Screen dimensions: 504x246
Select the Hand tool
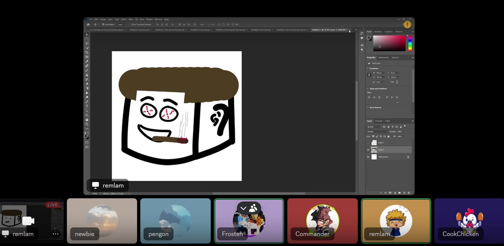click(x=87, y=119)
